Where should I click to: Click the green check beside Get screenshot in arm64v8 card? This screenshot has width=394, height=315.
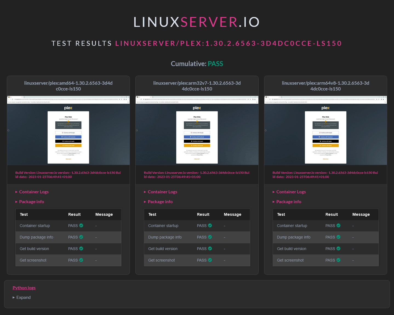tap(338, 260)
